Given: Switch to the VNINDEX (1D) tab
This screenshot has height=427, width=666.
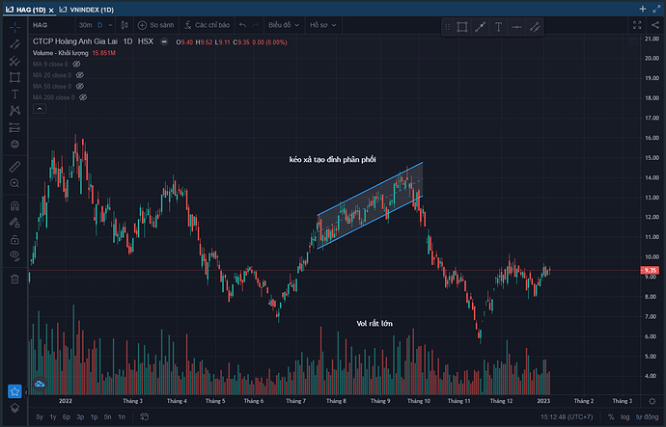Looking at the screenshot, I should [x=87, y=10].
